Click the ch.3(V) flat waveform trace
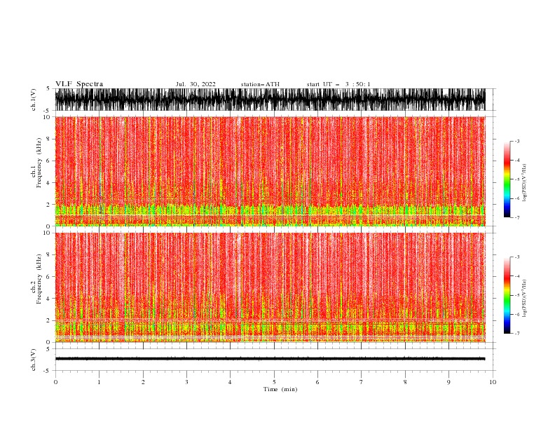Image resolution: width=555 pixels, height=429 pixels. point(270,359)
